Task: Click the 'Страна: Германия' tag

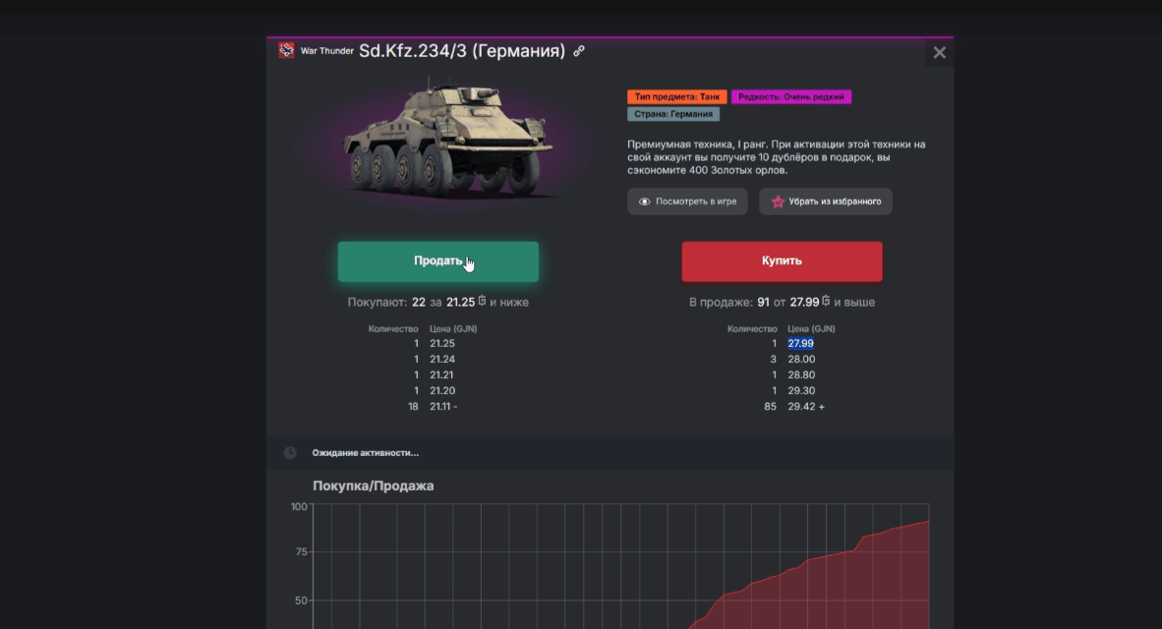Action: click(x=672, y=114)
